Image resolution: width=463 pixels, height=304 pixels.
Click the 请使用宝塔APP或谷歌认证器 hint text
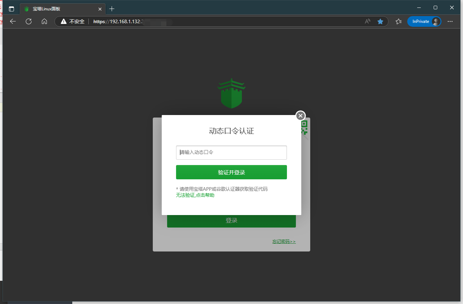(x=222, y=189)
